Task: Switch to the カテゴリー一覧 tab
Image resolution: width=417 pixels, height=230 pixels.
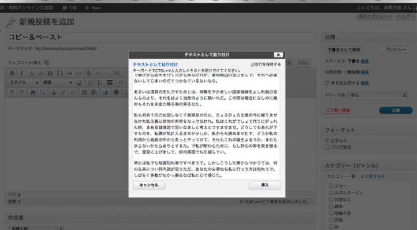Action: (341, 176)
